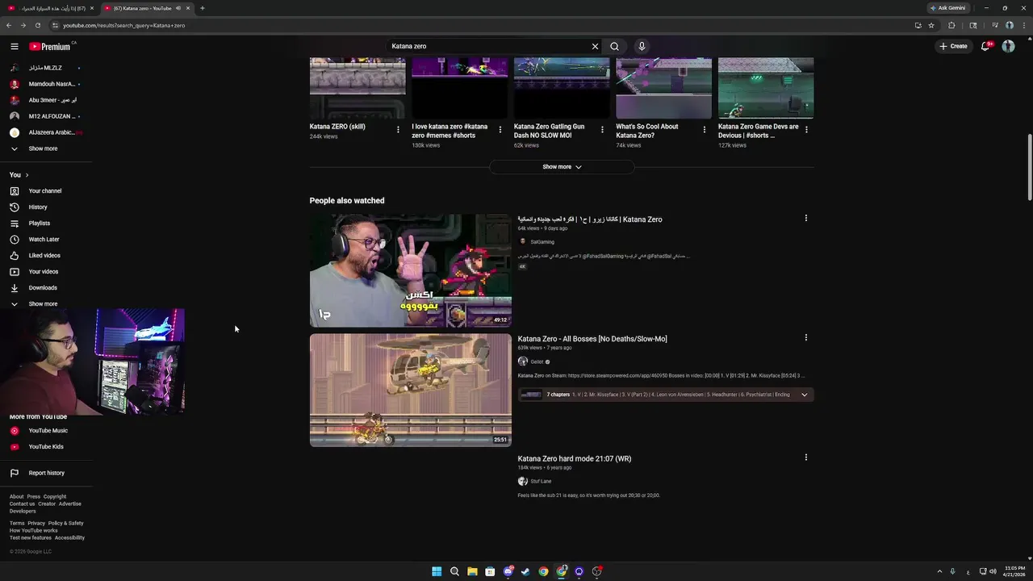Bookmark this page with star icon
The width and height of the screenshot is (1033, 581).
tap(931, 25)
